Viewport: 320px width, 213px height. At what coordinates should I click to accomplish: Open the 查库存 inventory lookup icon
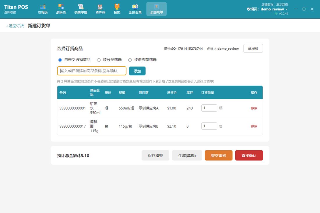100,9
